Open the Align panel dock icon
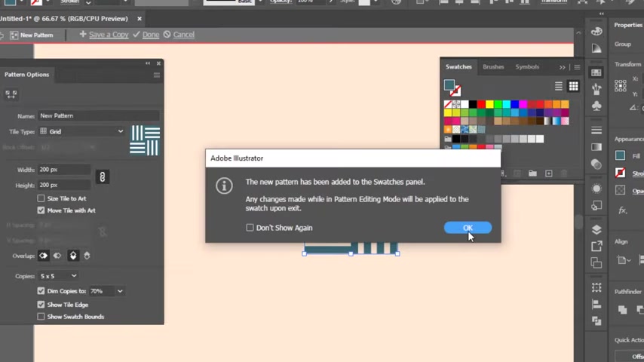The width and height of the screenshot is (644, 362). click(596, 304)
